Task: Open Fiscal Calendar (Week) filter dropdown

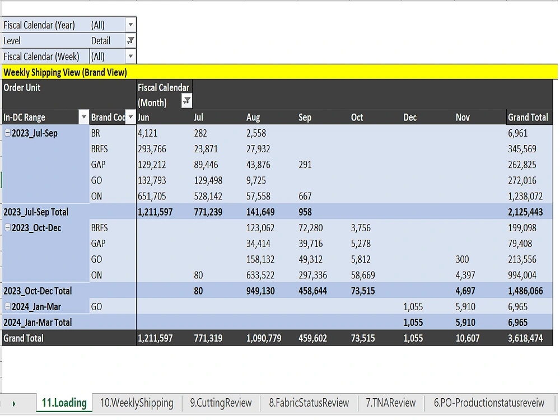Action: [130, 57]
